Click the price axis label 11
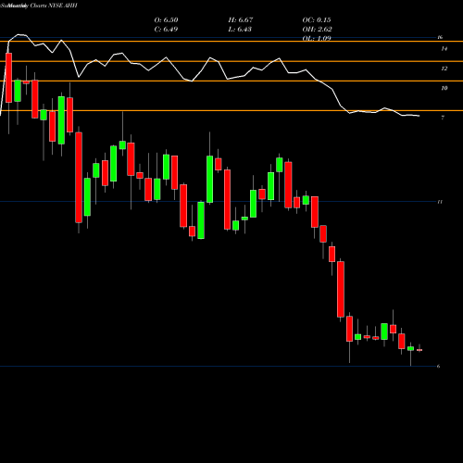The image size is (463, 463). point(440,202)
